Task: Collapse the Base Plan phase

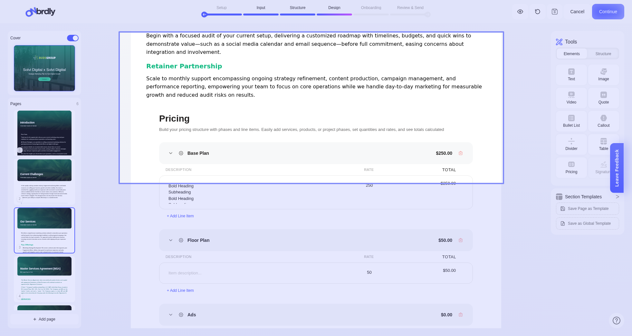Action: 171,153
